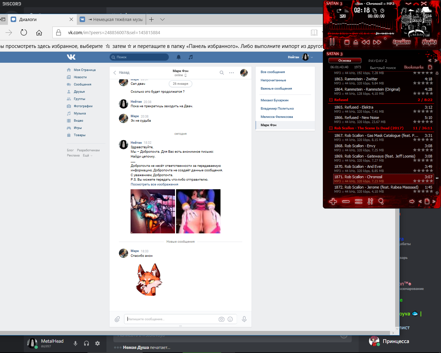Select track 1870 Rob Scallon - And Ever
The width and height of the screenshot is (441, 353).
[382, 169]
